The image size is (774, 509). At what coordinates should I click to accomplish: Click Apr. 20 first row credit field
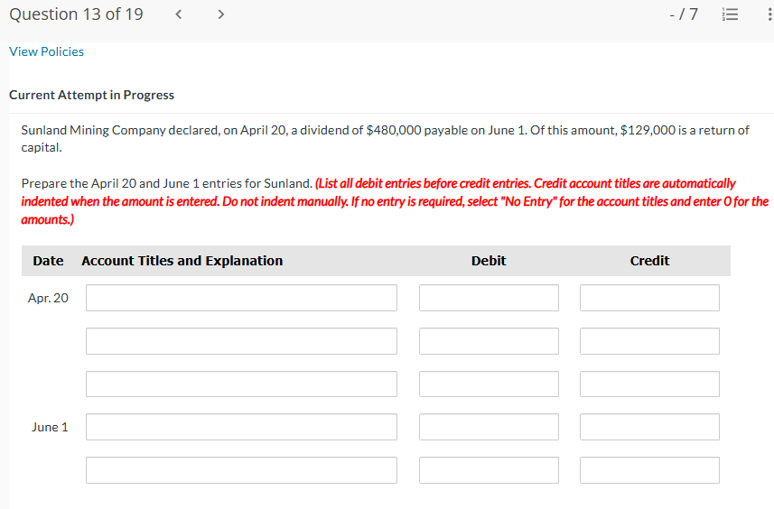click(649, 298)
